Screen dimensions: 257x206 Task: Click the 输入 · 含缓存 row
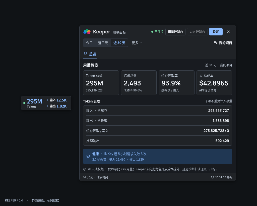158,111
